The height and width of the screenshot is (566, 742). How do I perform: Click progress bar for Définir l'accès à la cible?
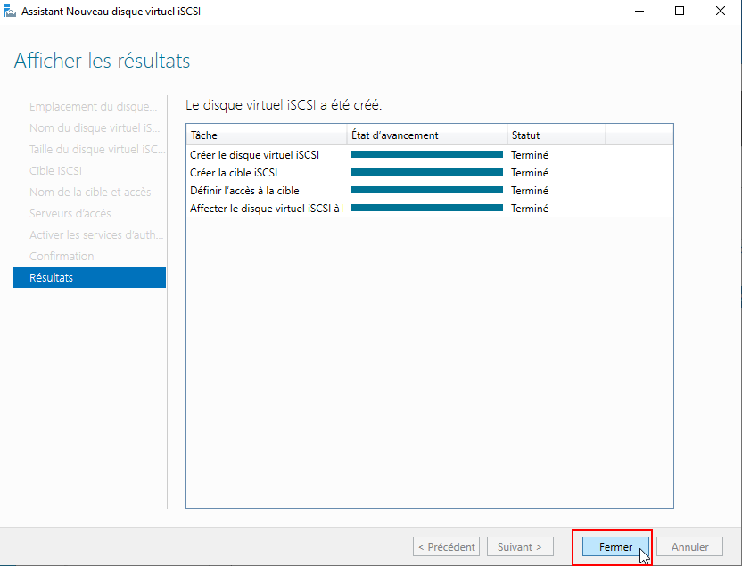426,191
